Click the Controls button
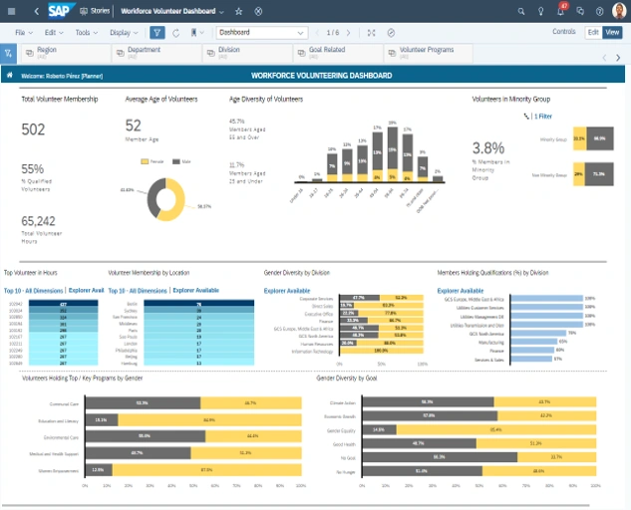Image resolution: width=631 pixels, height=510 pixels. [563, 32]
